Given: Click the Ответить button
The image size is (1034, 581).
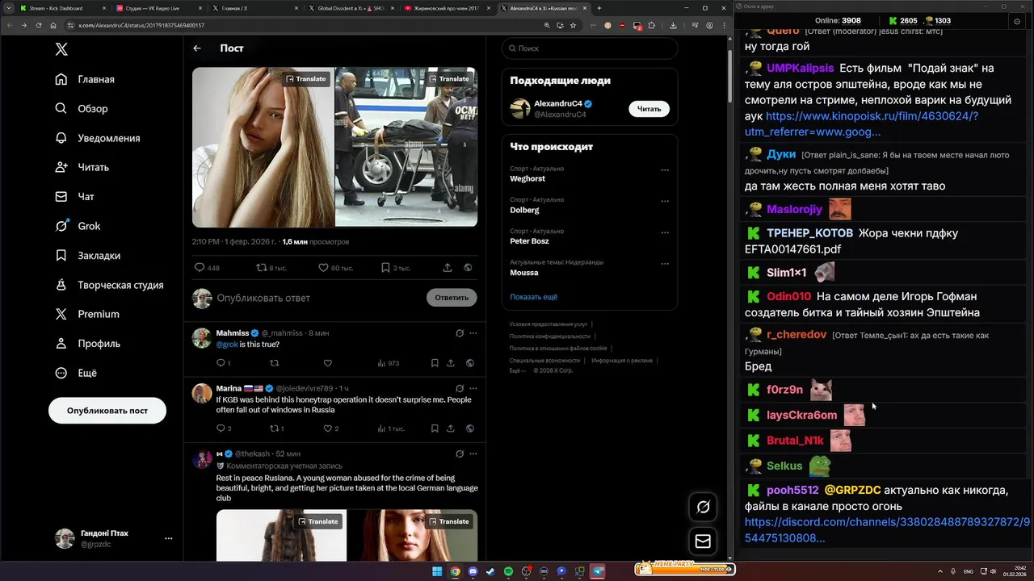Looking at the screenshot, I should tap(452, 298).
